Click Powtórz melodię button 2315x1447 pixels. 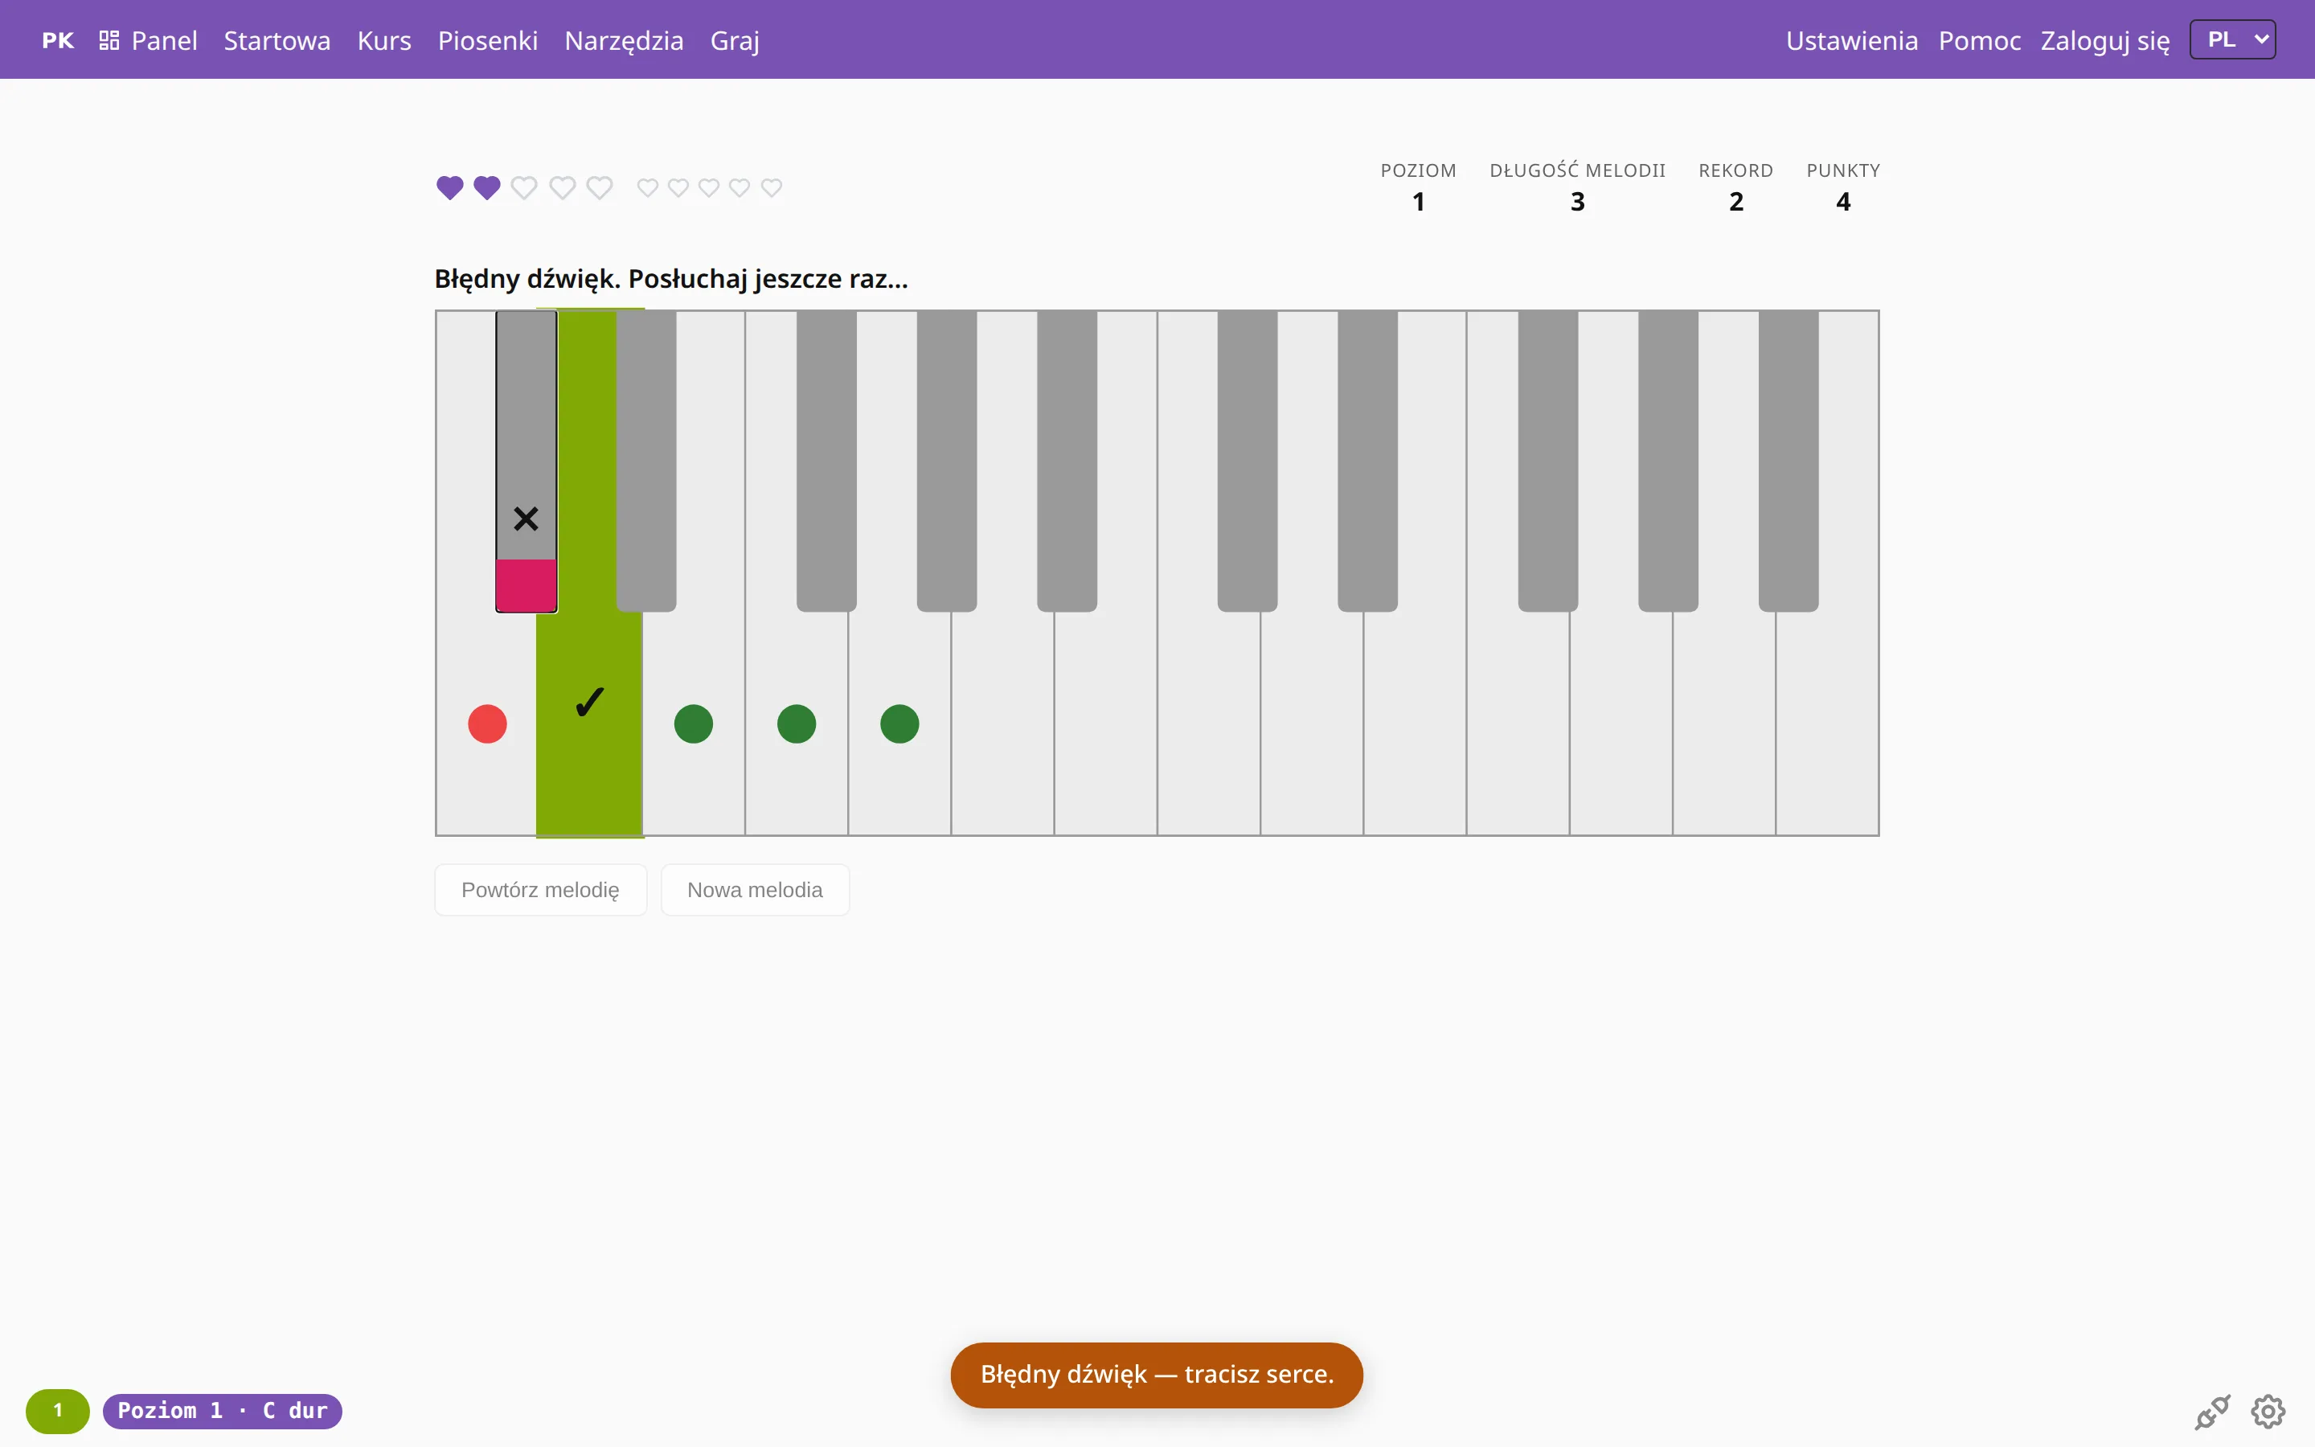[540, 890]
